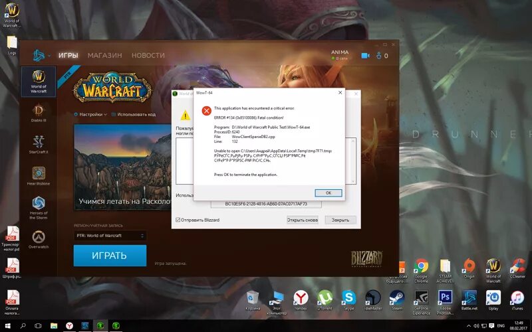This screenshot has height=332, width=532.
Task: Launch Battle.net desktop shortcut
Action: 469,301
